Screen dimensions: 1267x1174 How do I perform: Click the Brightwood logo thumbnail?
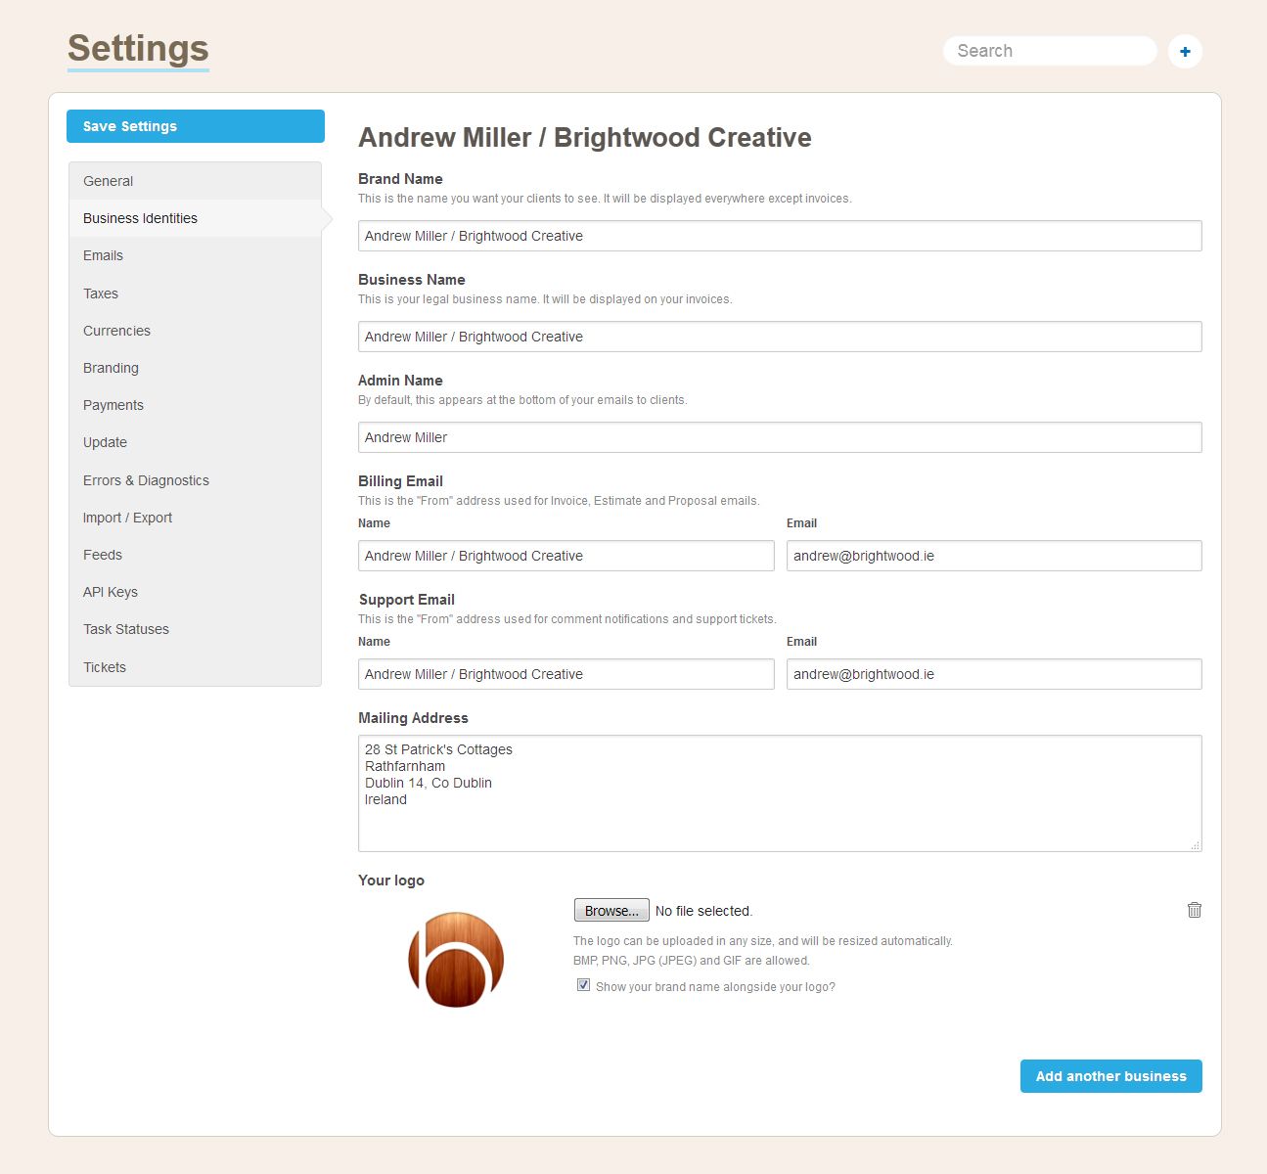456,960
